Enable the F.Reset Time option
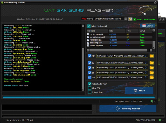The image size is (166, 123). click(90, 92)
